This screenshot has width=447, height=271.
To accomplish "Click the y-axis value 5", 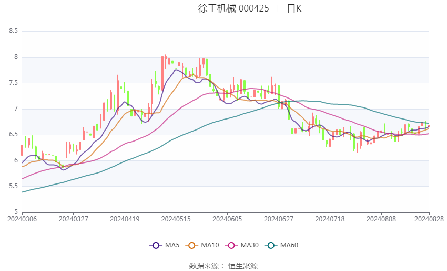I will (x=16, y=212).
